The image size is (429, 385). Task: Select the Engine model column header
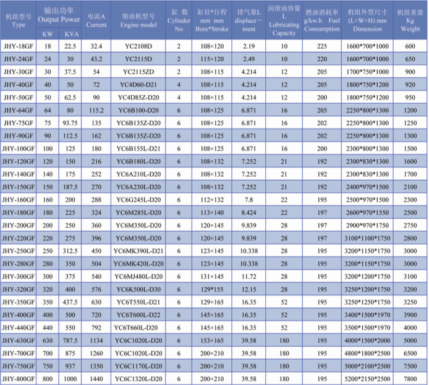pyautogui.click(x=138, y=20)
